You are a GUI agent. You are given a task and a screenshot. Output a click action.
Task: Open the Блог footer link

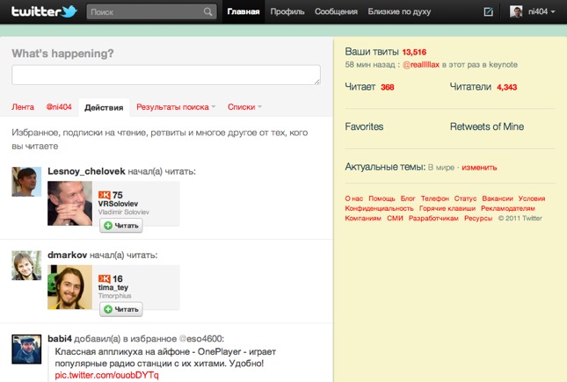408,198
